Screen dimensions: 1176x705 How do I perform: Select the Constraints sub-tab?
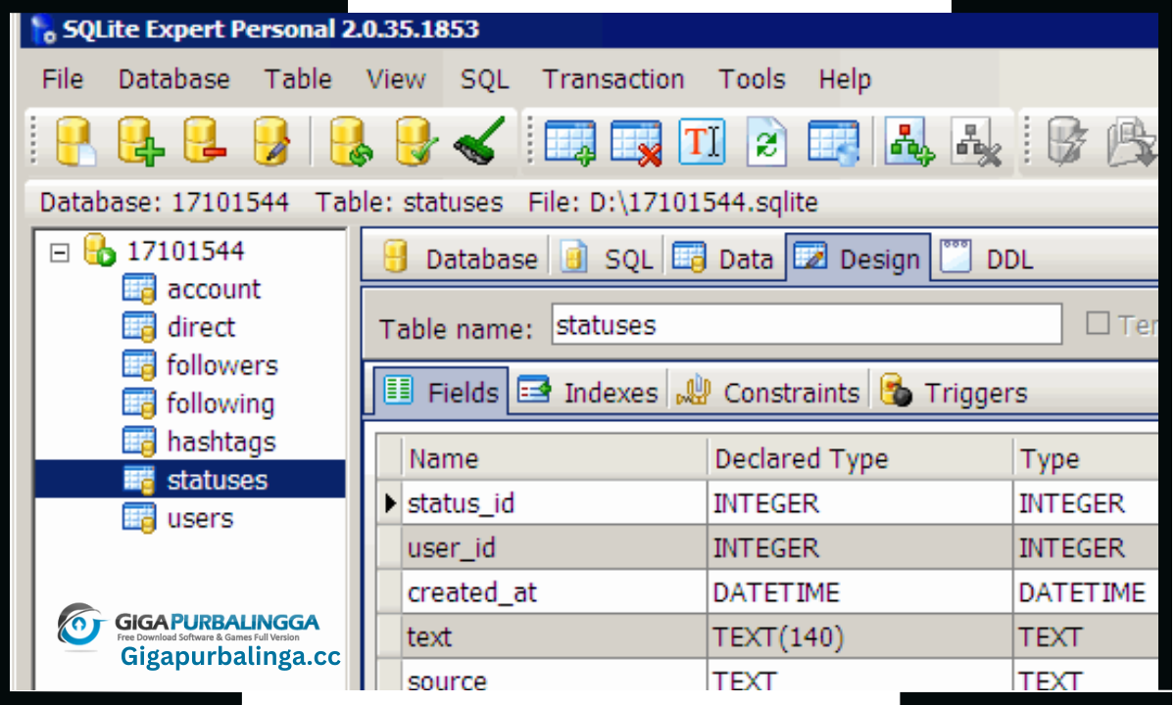coord(768,393)
